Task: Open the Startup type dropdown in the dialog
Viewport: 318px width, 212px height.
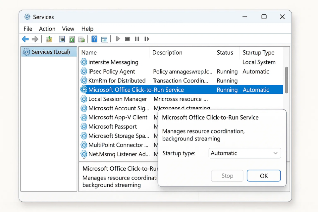Action: 244,153
